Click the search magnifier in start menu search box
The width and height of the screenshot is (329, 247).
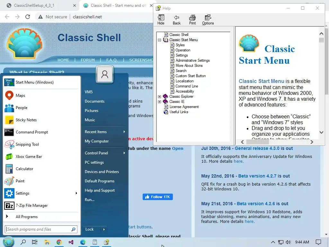click(x=73, y=229)
